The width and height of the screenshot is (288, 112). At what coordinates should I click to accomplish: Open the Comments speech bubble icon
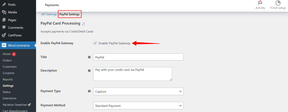[4, 28]
